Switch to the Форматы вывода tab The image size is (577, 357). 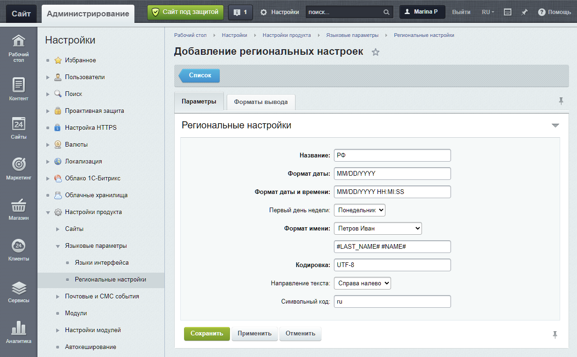[x=261, y=102]
